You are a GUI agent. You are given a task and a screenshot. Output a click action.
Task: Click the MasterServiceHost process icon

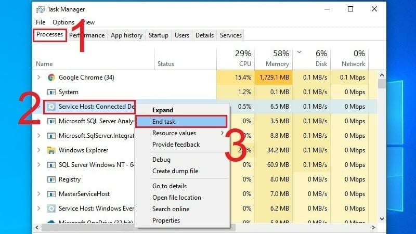point(51,194)
